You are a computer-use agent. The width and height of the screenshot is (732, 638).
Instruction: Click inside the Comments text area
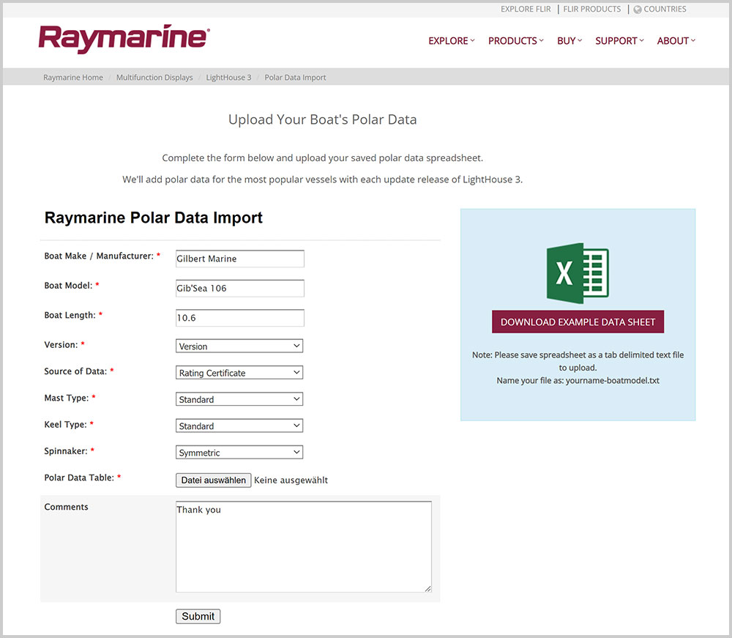click(303, 546)
